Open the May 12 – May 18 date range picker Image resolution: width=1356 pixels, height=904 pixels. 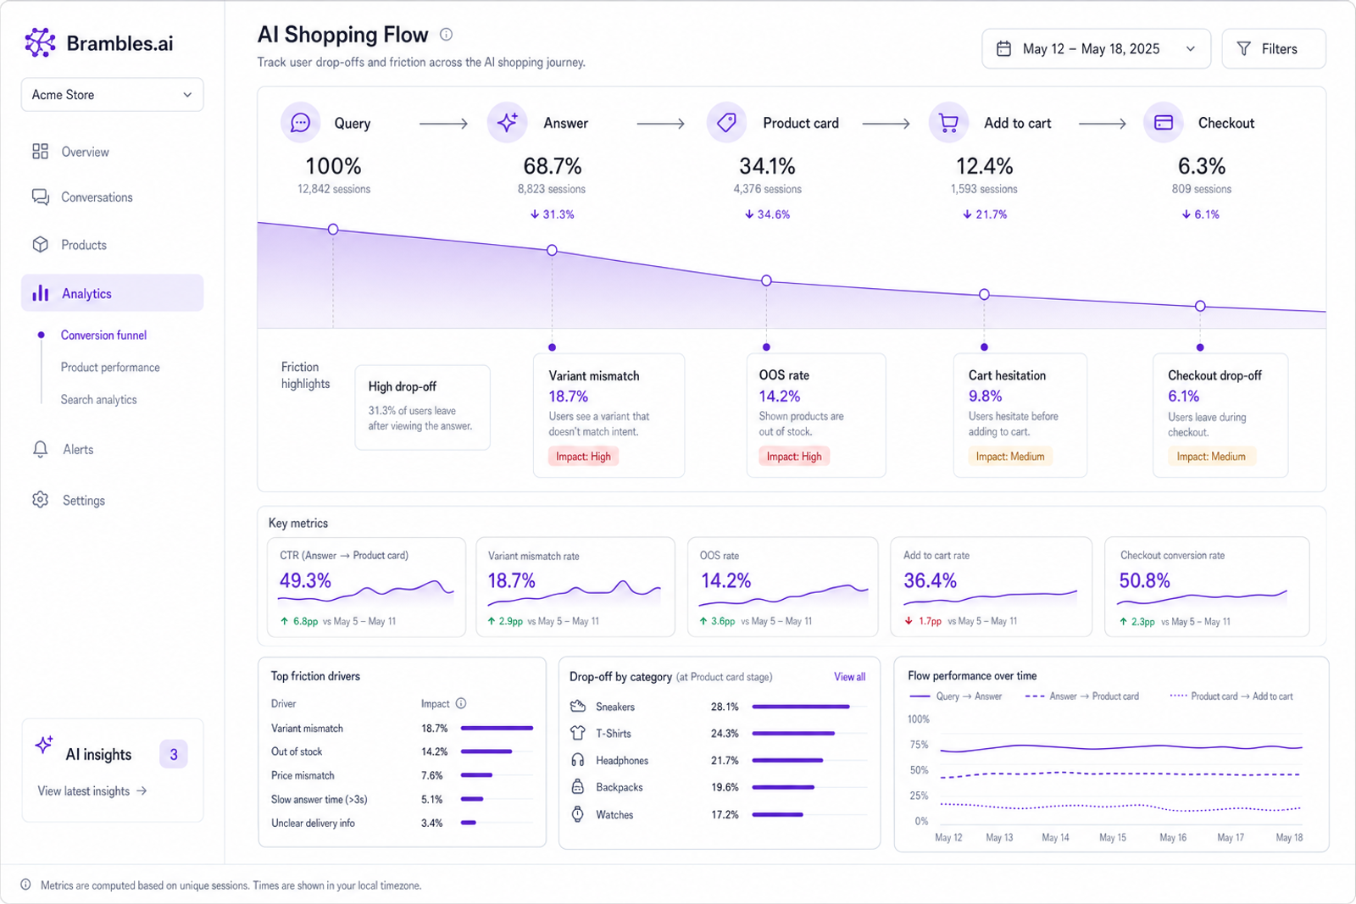(x=1096, y=49)
